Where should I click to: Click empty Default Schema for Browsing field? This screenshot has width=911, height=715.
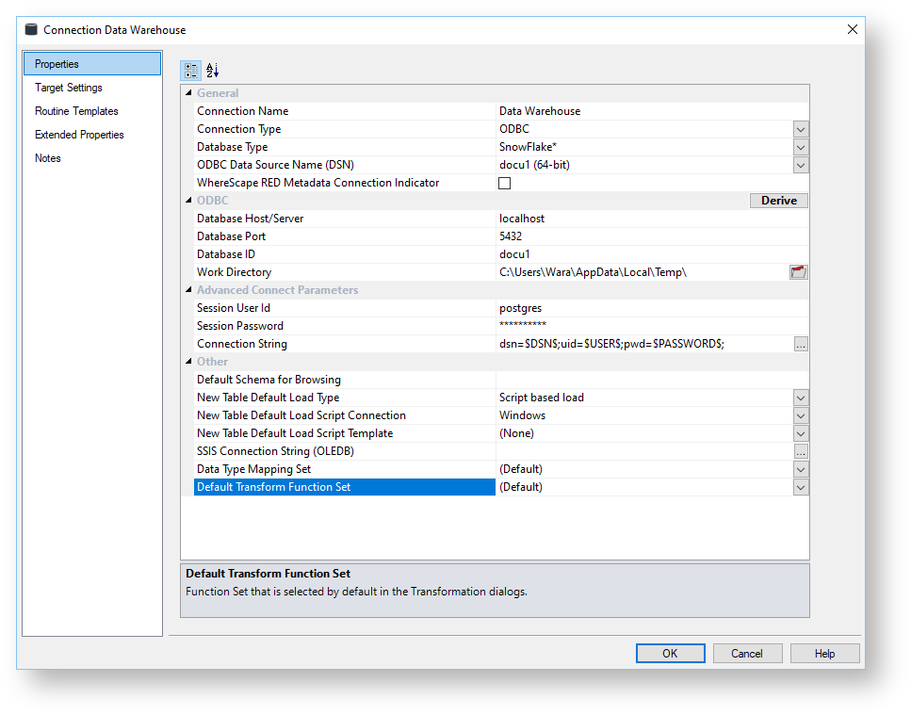click(x=652, y=380)
